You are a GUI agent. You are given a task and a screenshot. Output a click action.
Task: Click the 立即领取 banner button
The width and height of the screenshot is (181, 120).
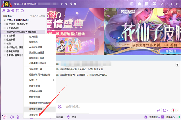pyautogui.click(x=171, y=51)
